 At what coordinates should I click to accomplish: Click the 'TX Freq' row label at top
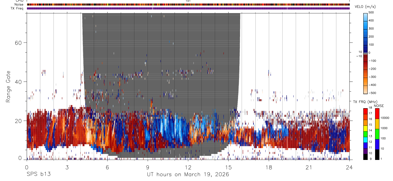[x=18, y=8]
